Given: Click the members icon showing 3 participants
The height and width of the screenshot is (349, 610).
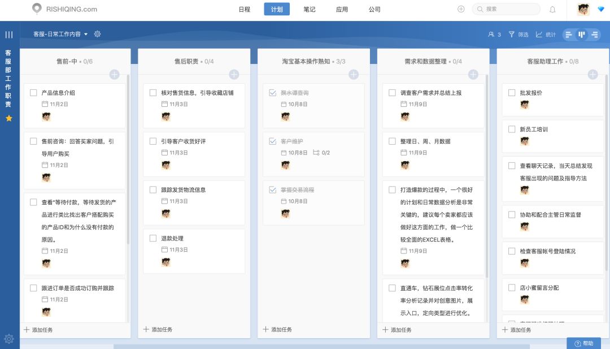Looking at the screenshot, I should pos(494,34).
